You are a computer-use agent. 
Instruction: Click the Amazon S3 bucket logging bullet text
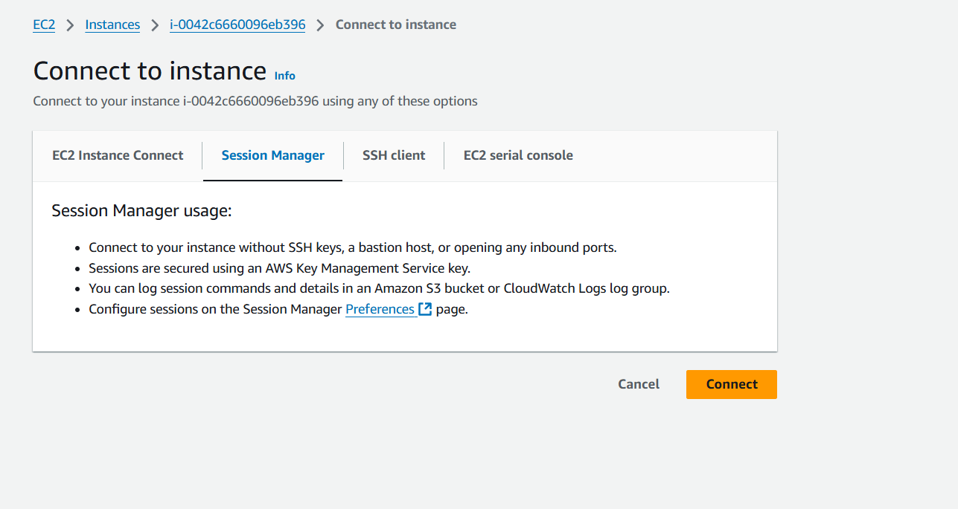coord(379,288)
